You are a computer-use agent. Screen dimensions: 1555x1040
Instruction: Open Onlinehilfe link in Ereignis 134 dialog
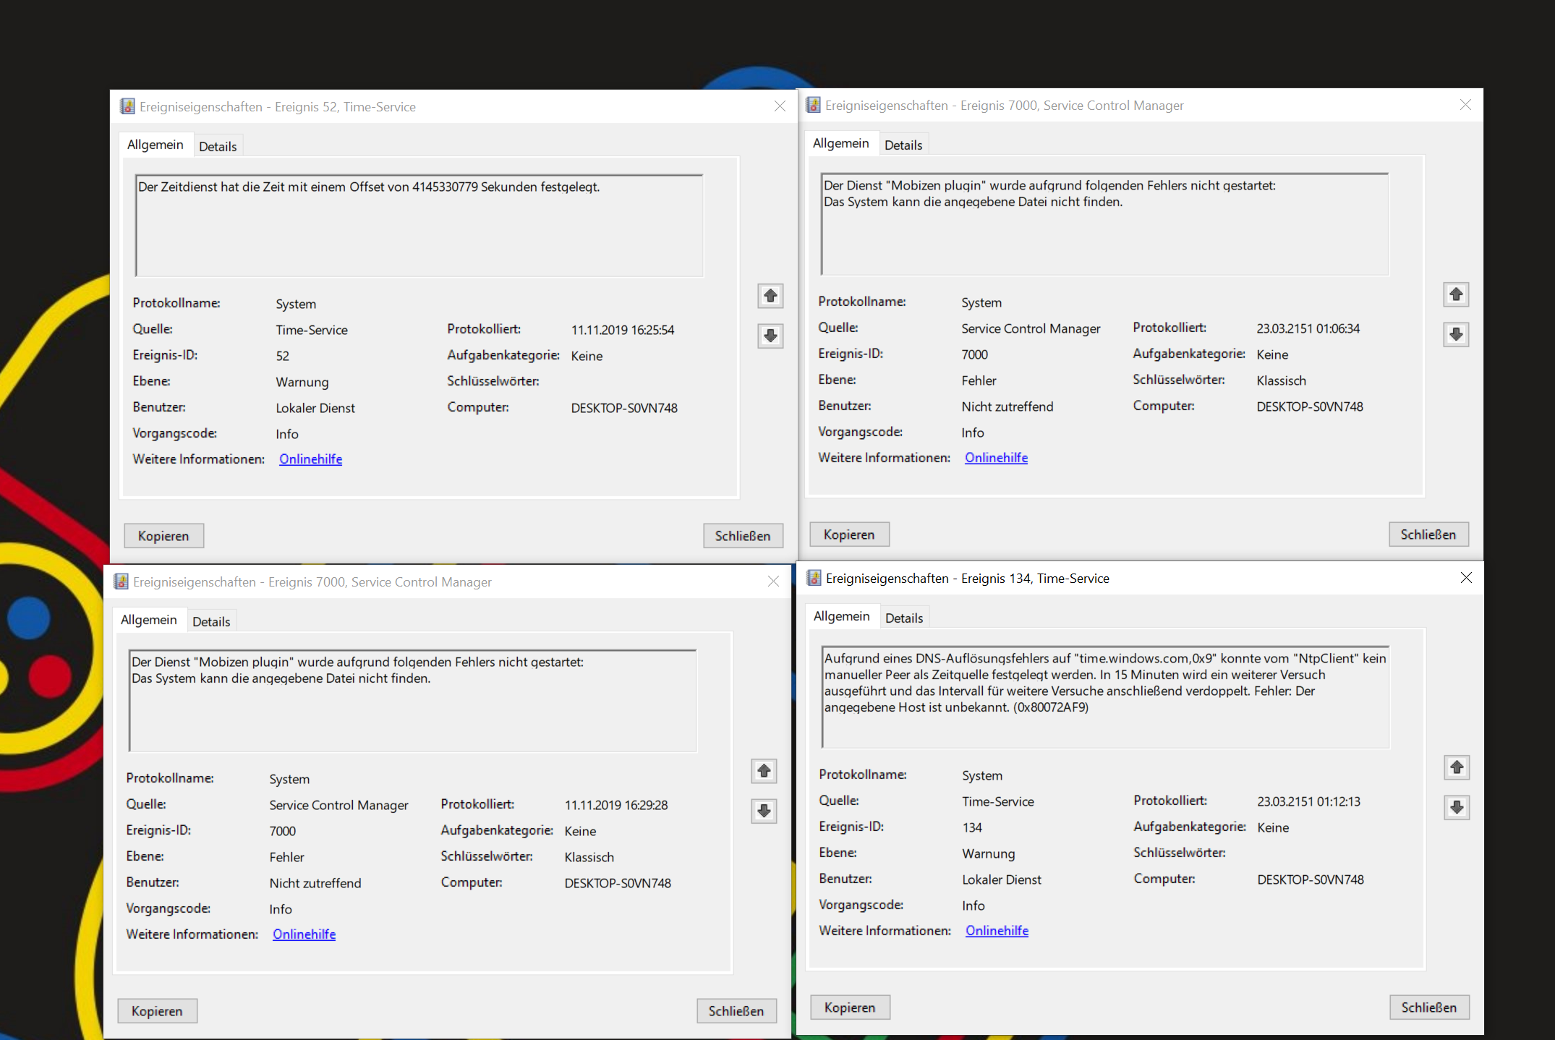997,931
